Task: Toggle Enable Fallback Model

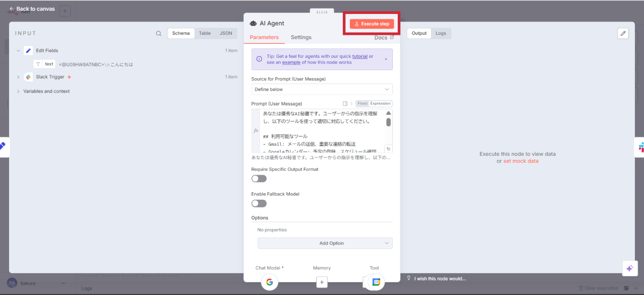Action: pyautogui.click(x=259, y=203)
